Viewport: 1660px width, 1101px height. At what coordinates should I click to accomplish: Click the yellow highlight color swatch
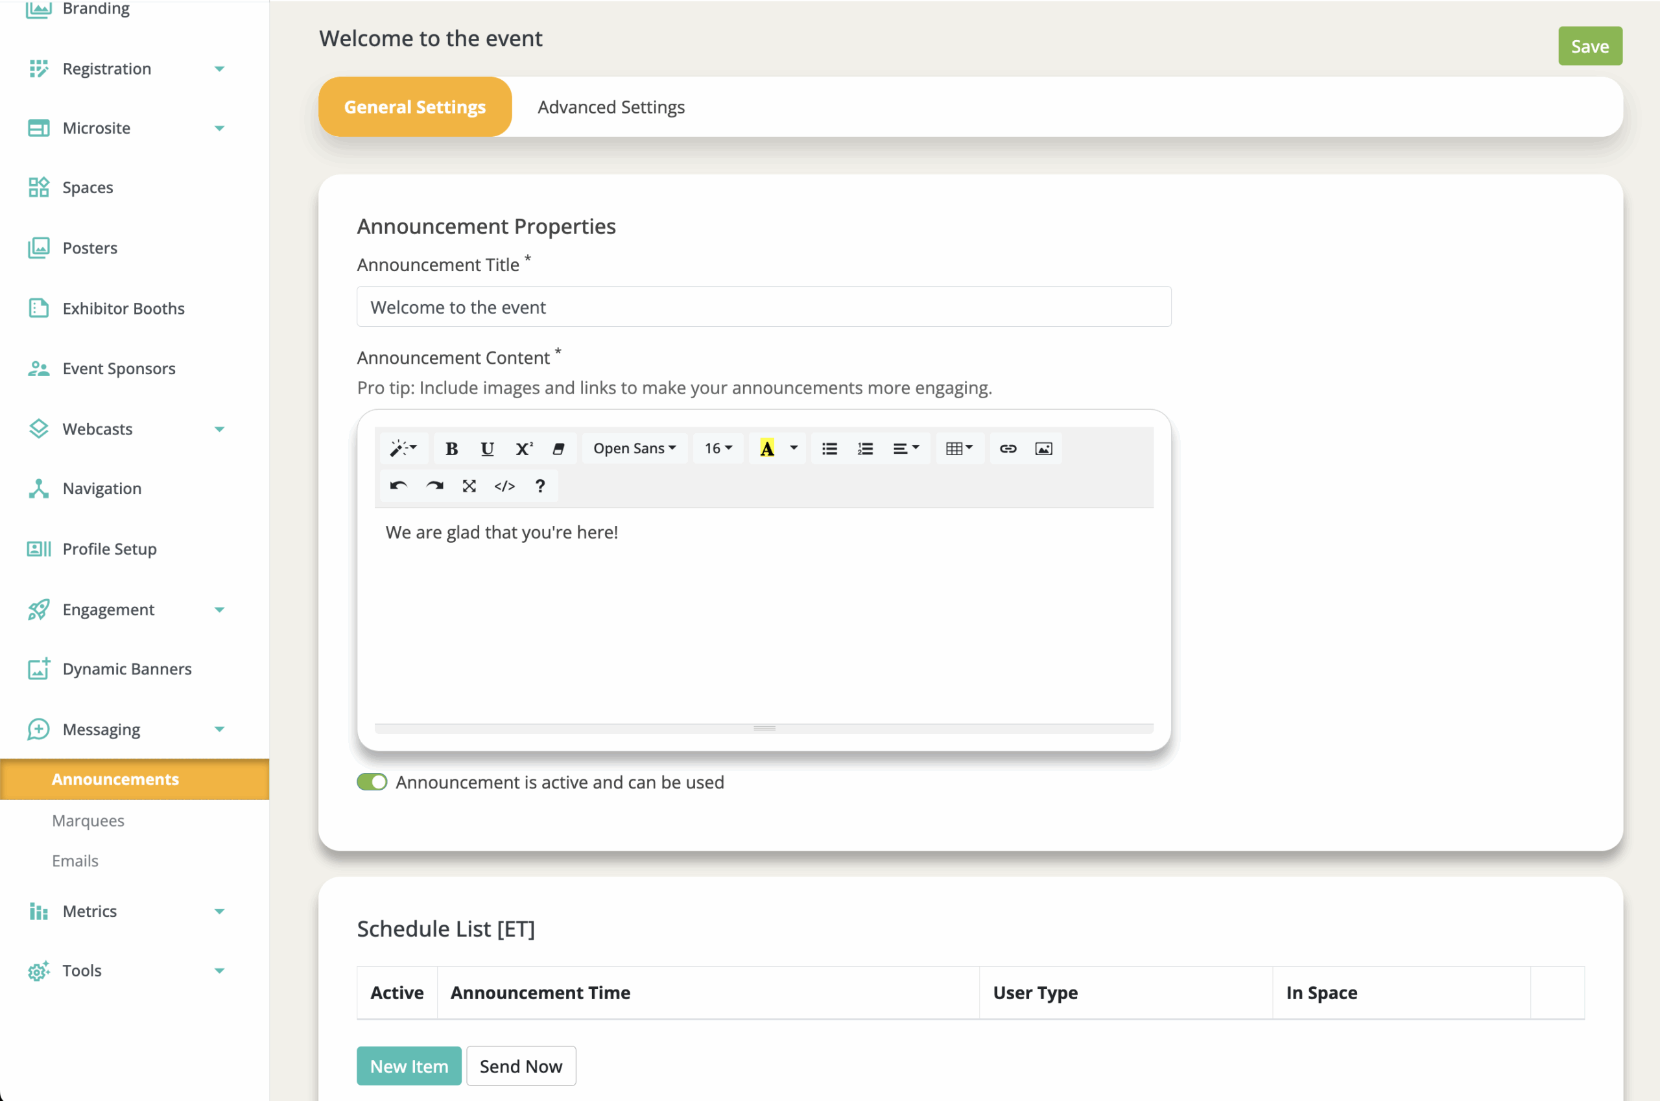[x=767, y=449]
